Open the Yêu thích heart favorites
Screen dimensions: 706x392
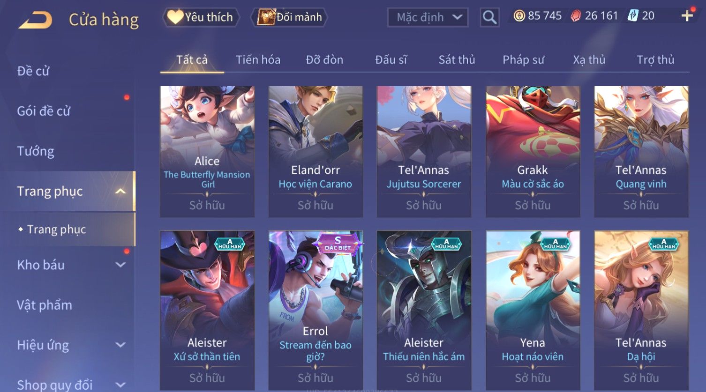201,17
